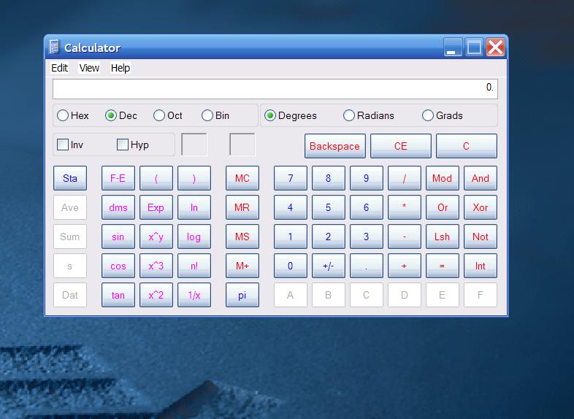Click the Backspace button
Screen dimensions: 574x419
(x=335, y=146)
